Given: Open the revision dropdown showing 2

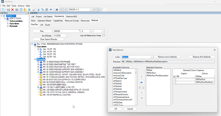Looking at the screenshot, I should click(91, 31).
